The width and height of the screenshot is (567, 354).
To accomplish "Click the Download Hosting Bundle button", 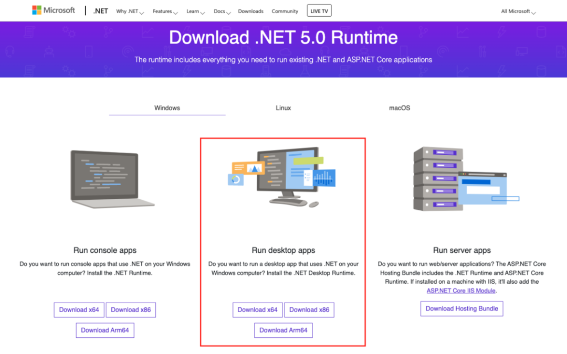I will pos(462,309).
